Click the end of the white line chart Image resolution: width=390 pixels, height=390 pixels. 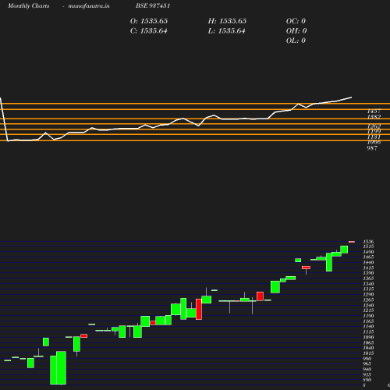pyautogui.click(x=351, y=97)
